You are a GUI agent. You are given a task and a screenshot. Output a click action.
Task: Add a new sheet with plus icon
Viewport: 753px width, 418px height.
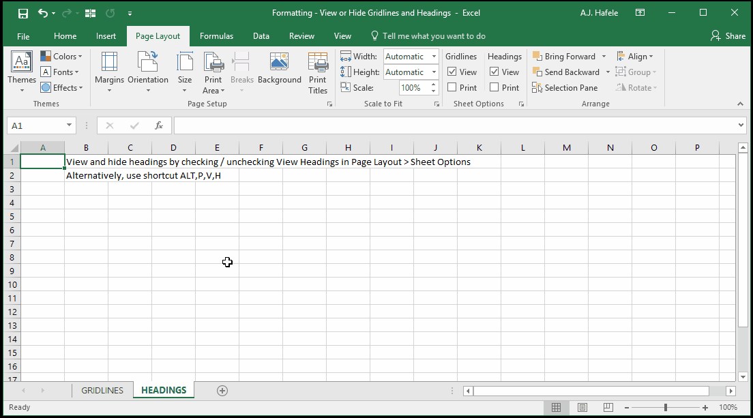coord(222,391)
